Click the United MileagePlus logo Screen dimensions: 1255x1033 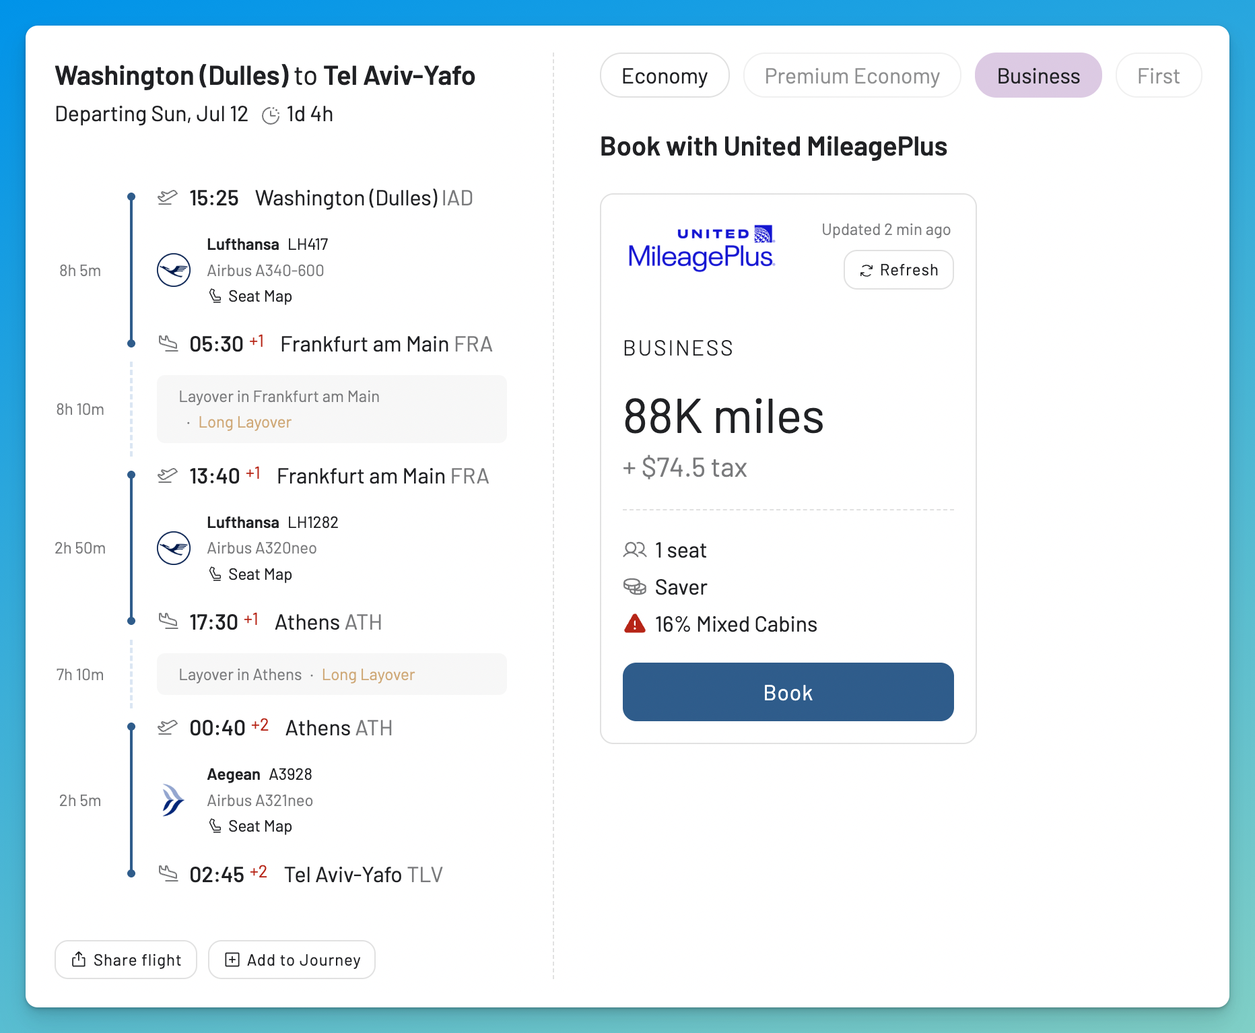tap(701, 247)
